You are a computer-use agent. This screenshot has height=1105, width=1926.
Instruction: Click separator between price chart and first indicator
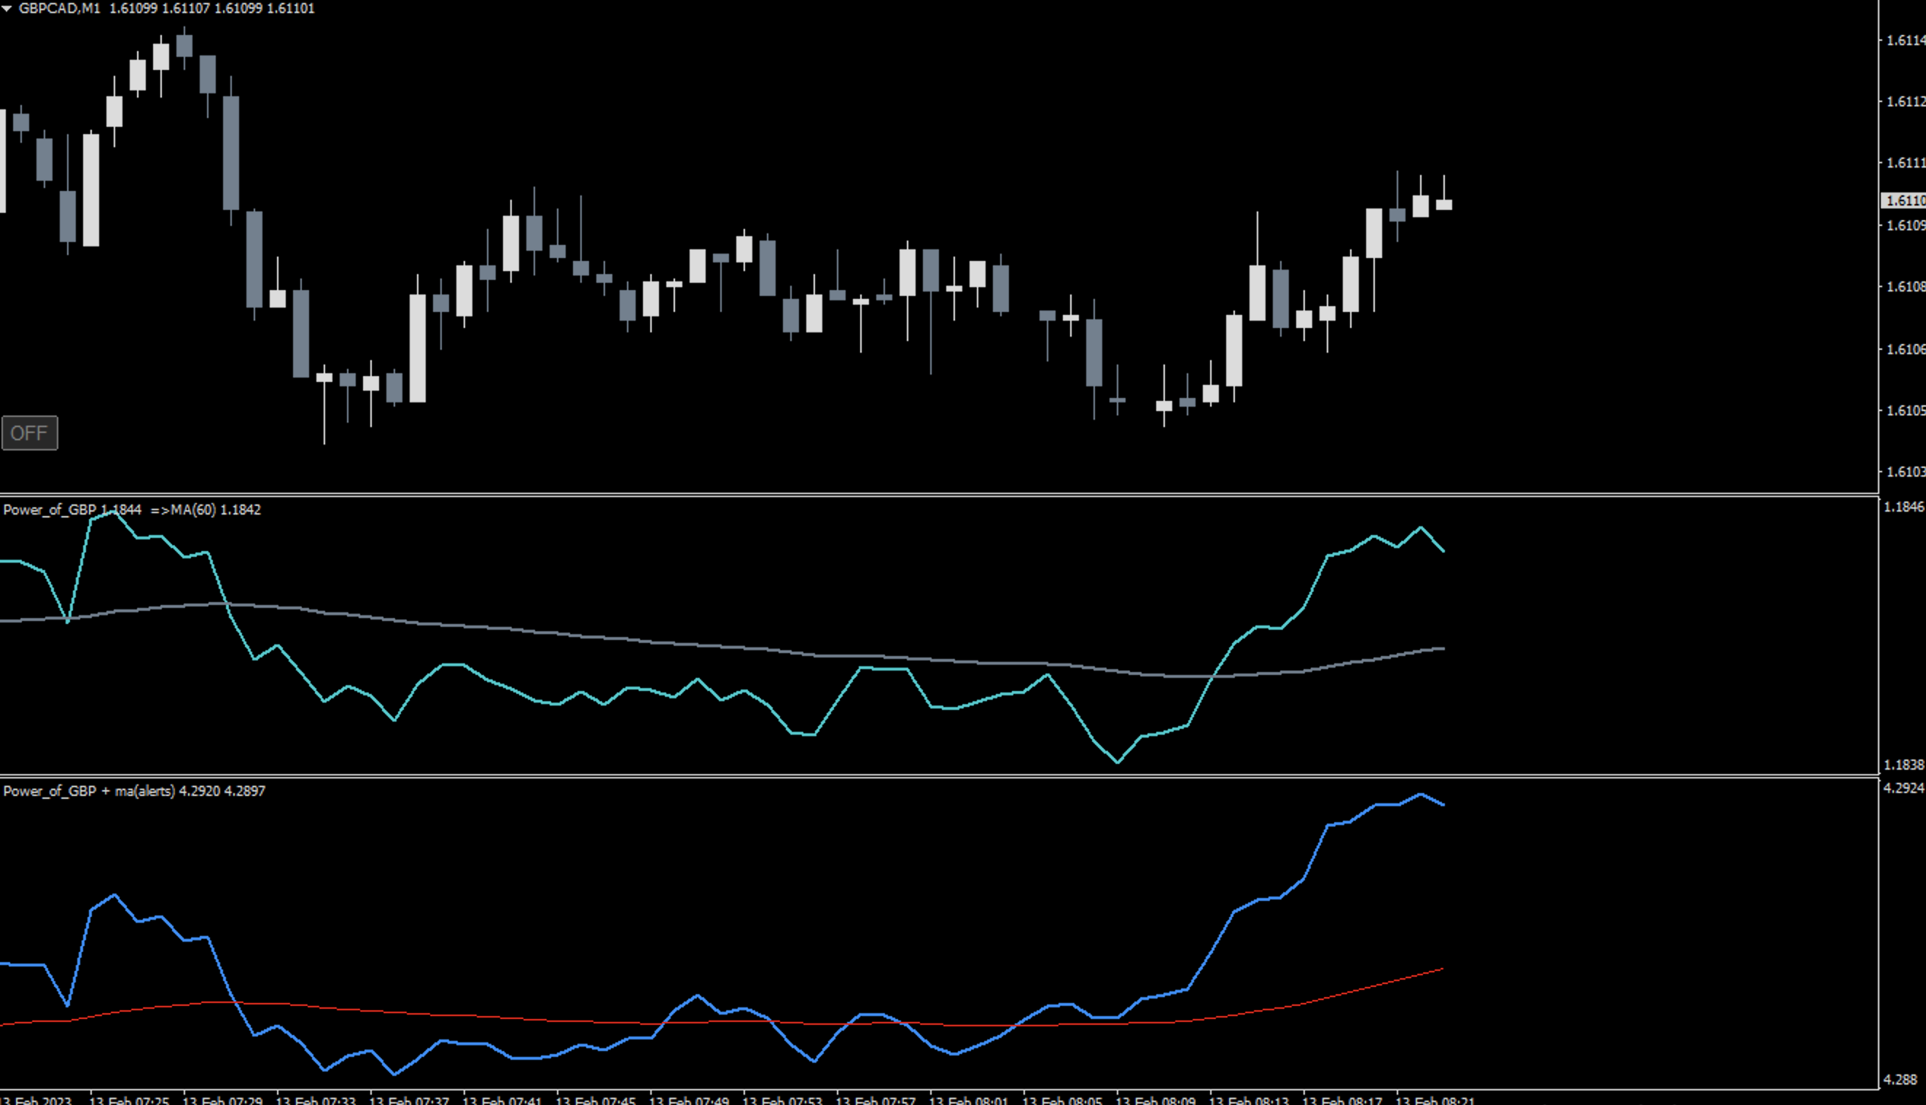911,495
